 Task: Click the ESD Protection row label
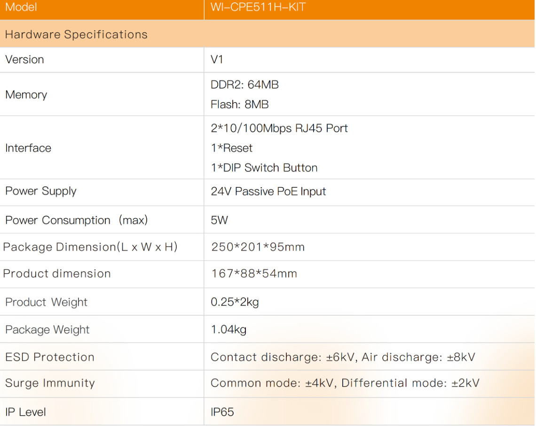[49, 357]
